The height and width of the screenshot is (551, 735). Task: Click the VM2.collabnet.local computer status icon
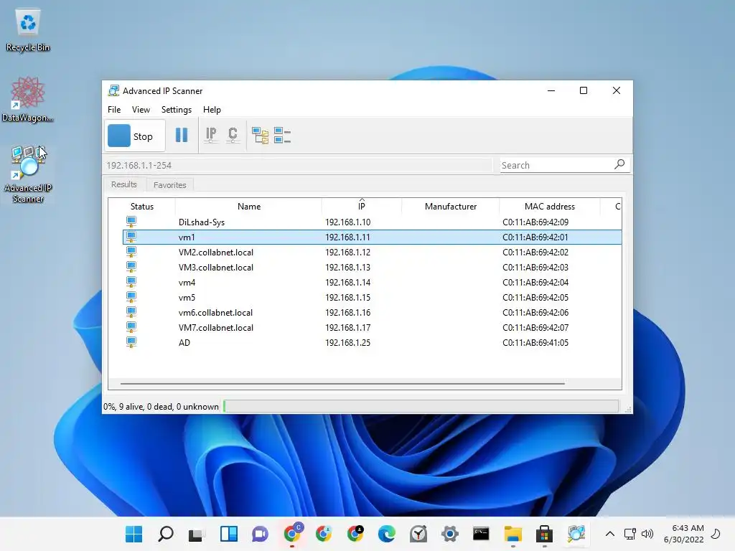point(131,252)
